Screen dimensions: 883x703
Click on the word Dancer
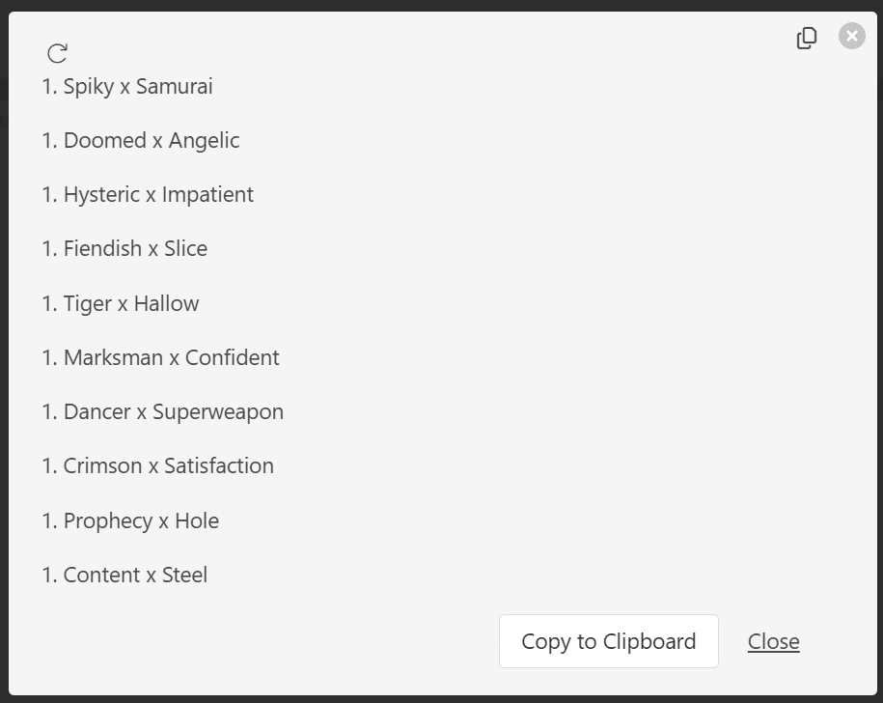(97, 411)
